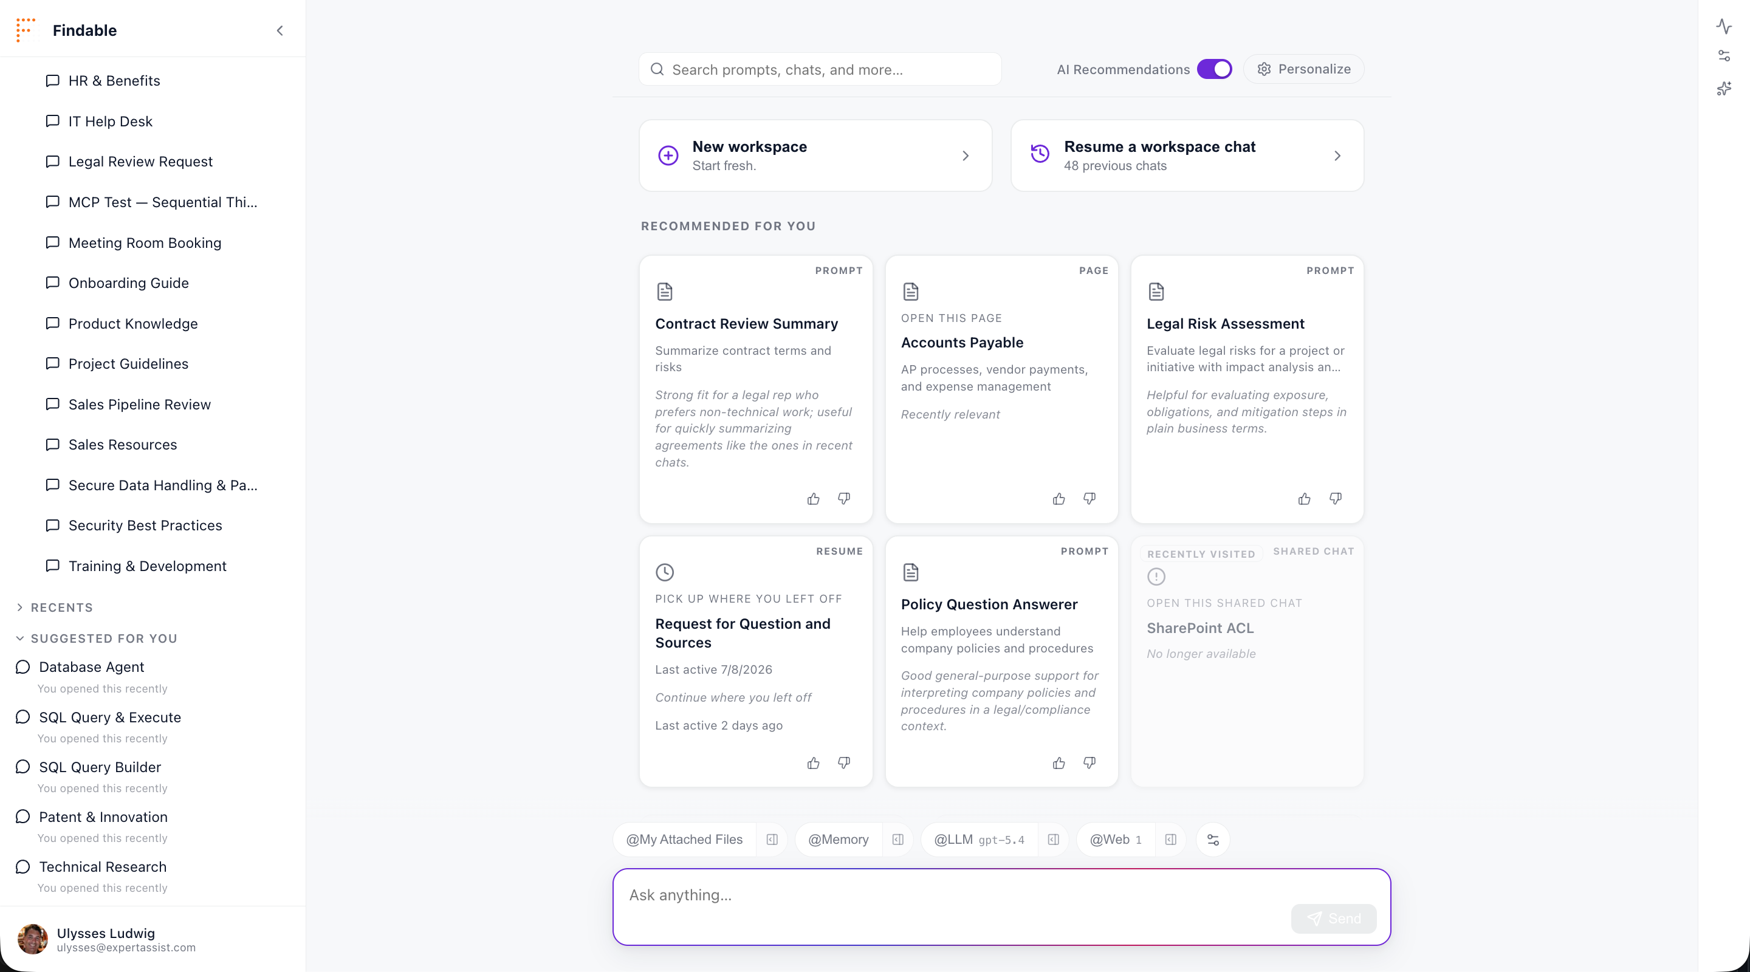Collapse the SUGGESTED FOR YOU section
This screenshot has width=1750, height=972.
[x=97, y=638]
